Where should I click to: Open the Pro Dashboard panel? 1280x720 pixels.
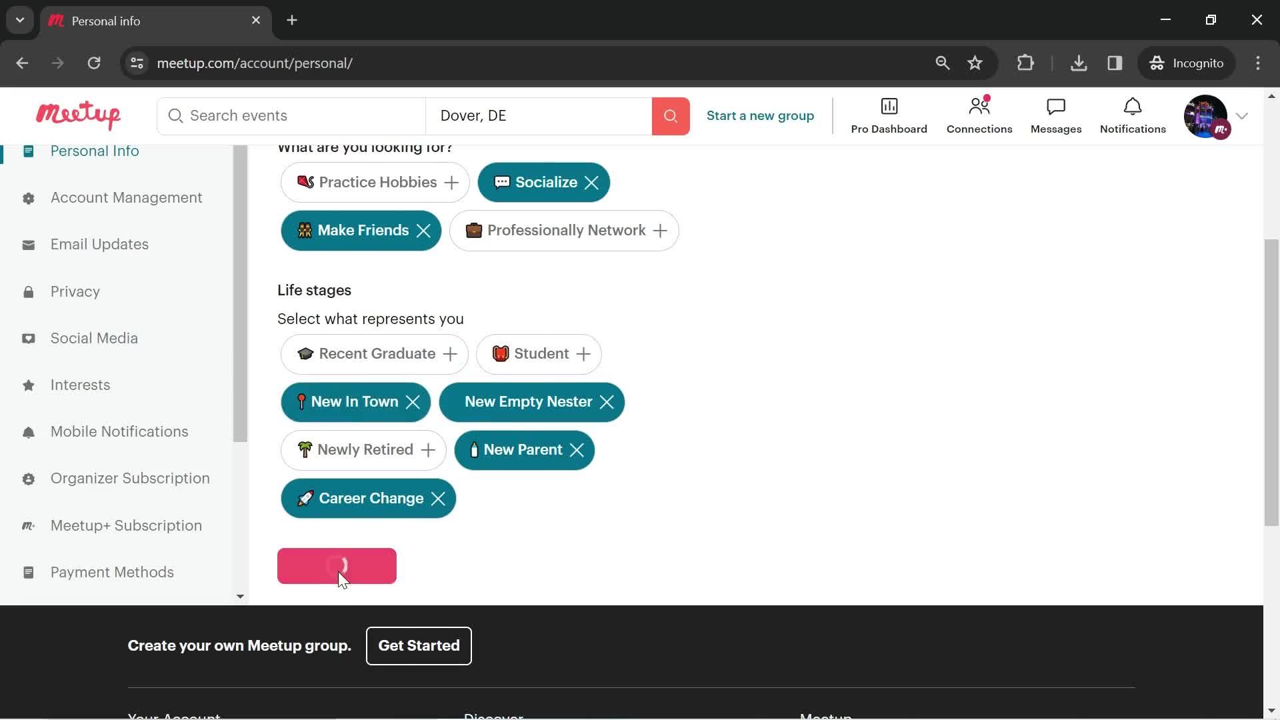coord(889,115)
